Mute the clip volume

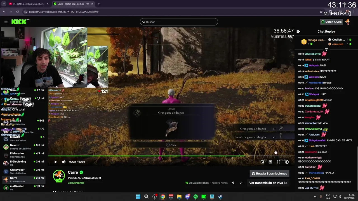pyautogui.click(x=64, y=162)
